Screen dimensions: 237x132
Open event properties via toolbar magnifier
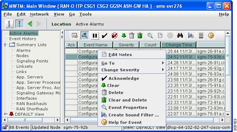click(x=150, y=36)
